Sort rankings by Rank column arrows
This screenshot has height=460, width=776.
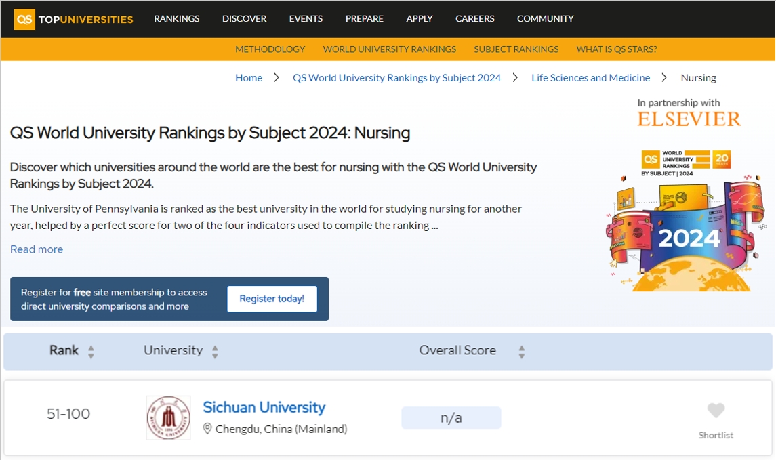coord(91,352)
